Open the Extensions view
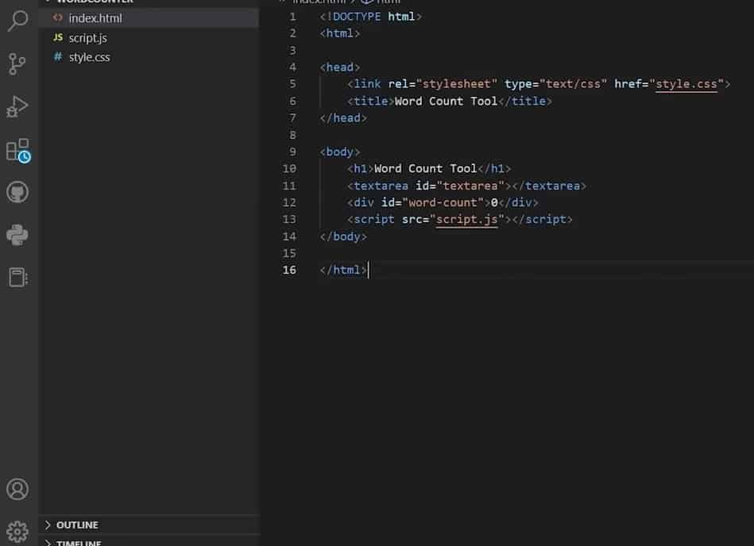The image size is (754, 546). click(x=18, y=150)
